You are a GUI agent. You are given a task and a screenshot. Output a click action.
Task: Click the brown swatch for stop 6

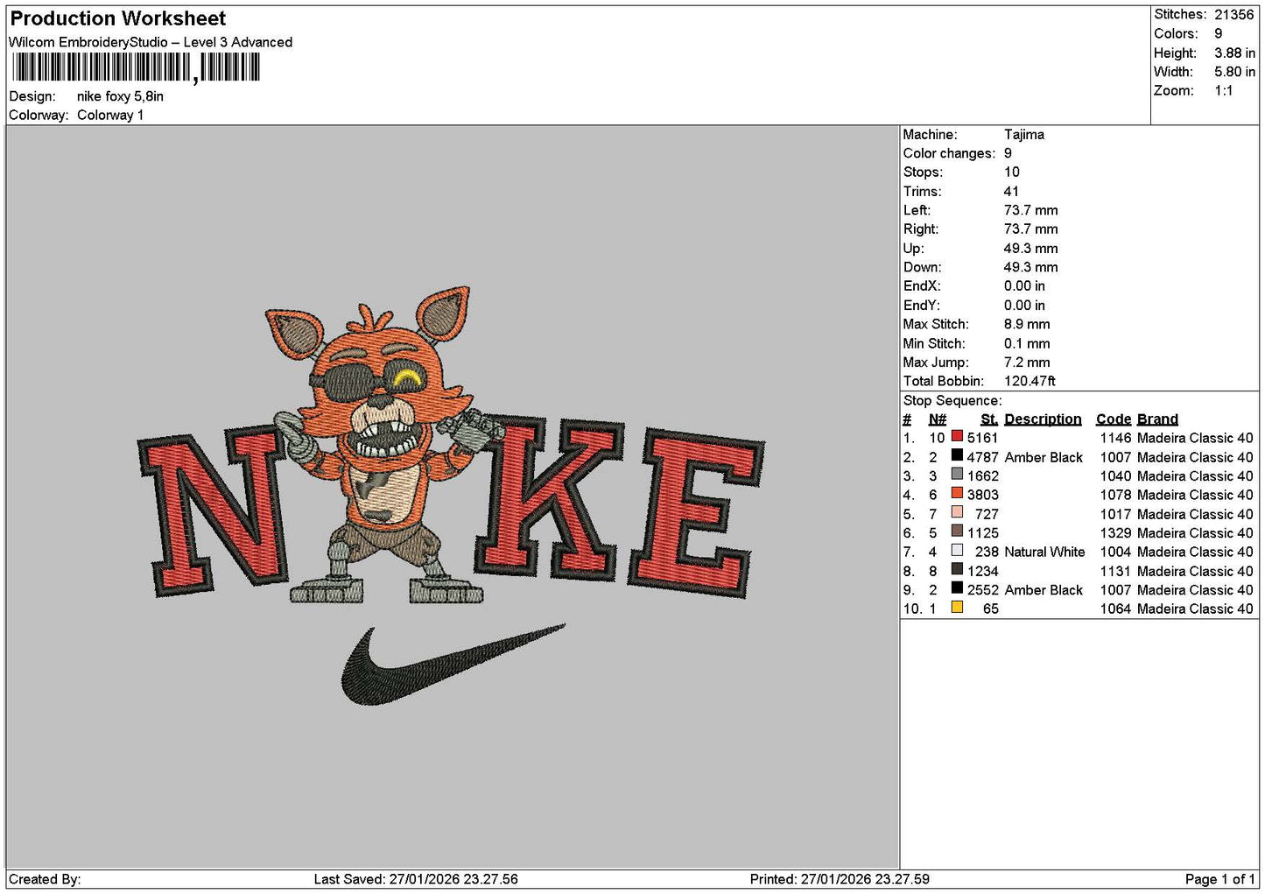[957, 532]
